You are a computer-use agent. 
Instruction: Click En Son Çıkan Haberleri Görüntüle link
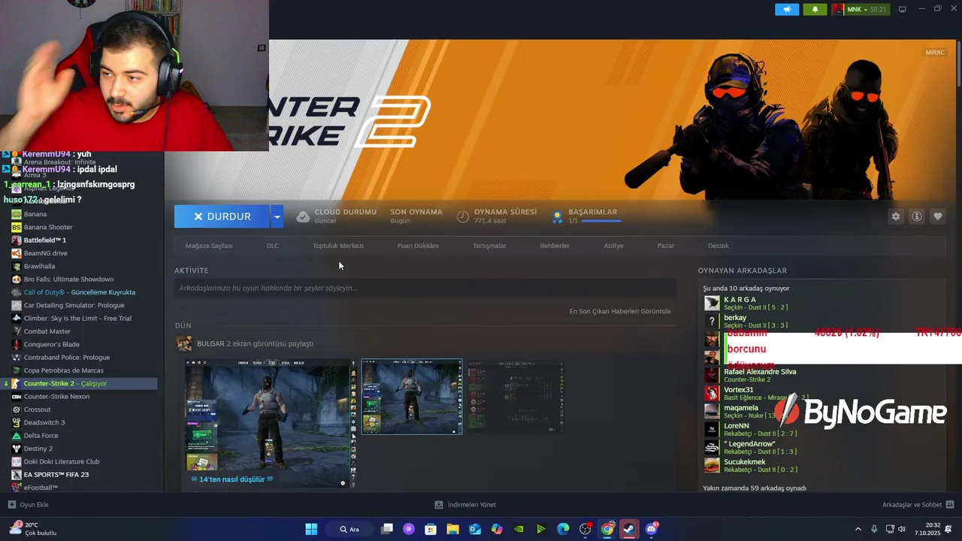coord(620,311)
